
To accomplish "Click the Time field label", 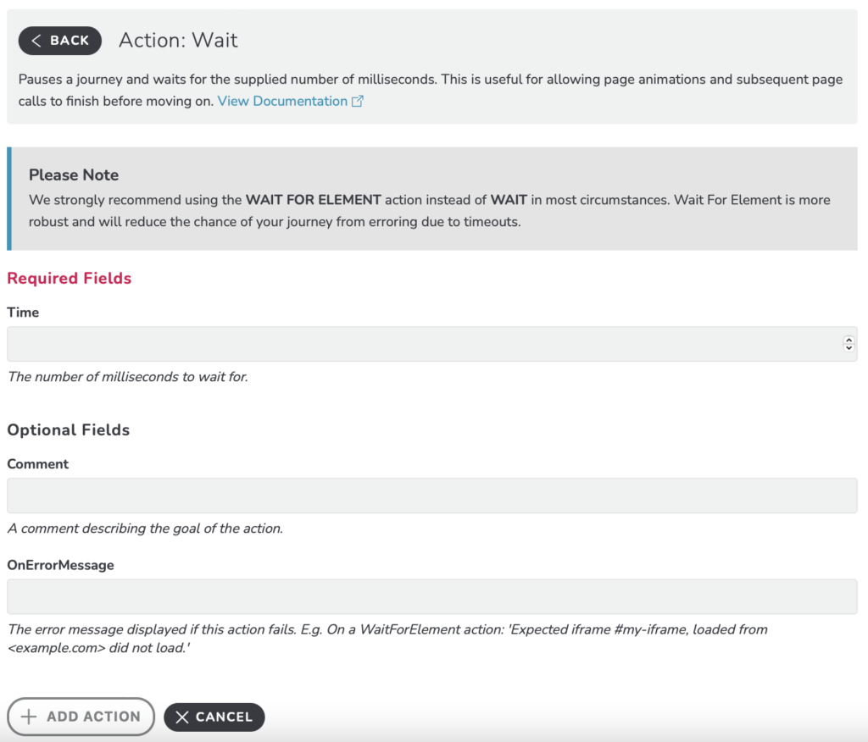I will 23,313.
